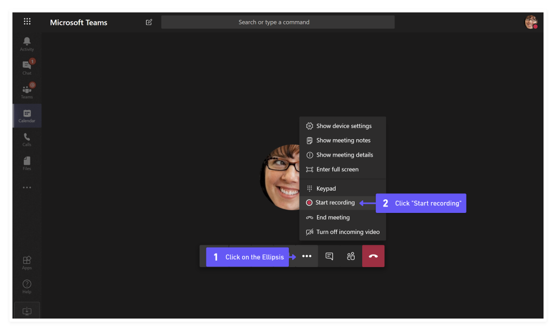Click the Microsoft Teams title text
Image resolution: width=556 pixels, height=331 pixels.
[79, 22]
